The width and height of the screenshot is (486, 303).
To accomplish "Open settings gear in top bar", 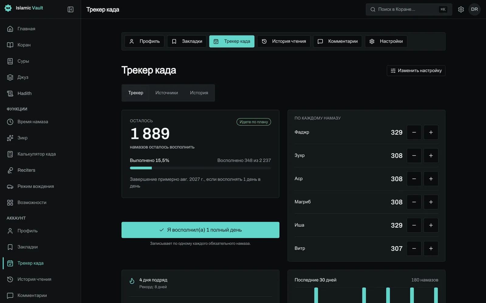I will point(461,9).
